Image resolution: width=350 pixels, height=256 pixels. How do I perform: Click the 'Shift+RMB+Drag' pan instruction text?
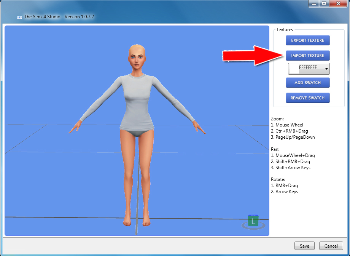[x=293, y=162]
